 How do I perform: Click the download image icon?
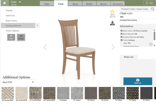coord(112,23)
